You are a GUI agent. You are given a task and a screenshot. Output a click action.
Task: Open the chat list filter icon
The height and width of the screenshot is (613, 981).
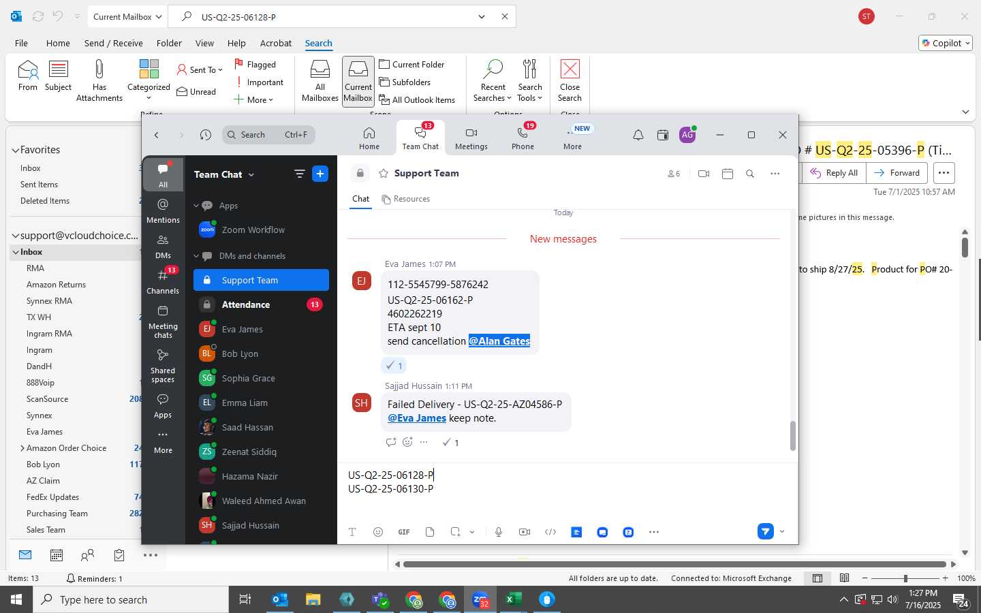pyautogui.click(x=299, y=174)
